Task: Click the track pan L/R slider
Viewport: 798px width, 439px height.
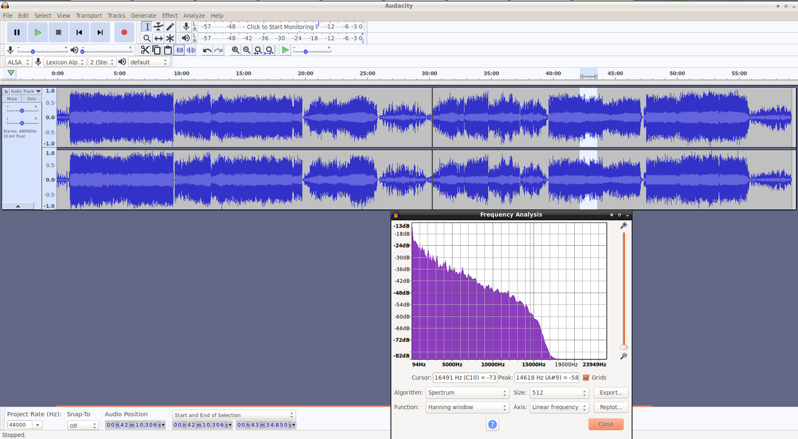Action: tap(22, 122)
